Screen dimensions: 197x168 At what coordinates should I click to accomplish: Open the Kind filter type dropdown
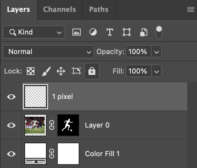(34, 32)
